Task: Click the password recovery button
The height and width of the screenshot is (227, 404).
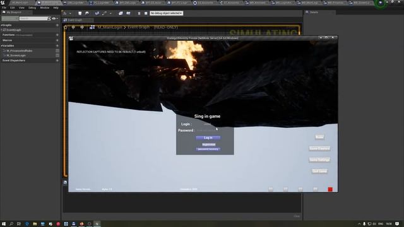Action: click(x=208, y=149)
